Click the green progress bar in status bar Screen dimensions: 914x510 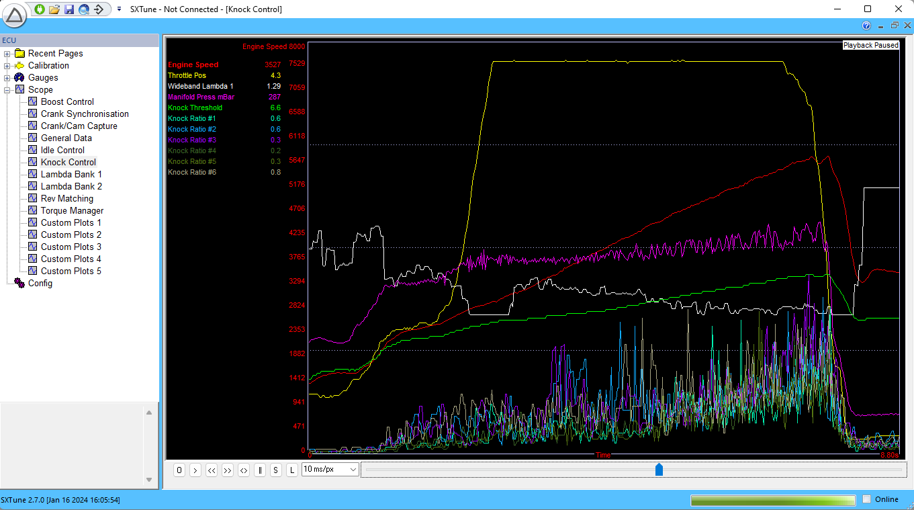(773, 500)
